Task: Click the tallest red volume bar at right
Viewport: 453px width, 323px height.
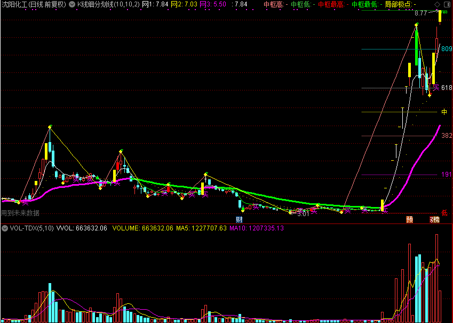Action: pos(436,278)
